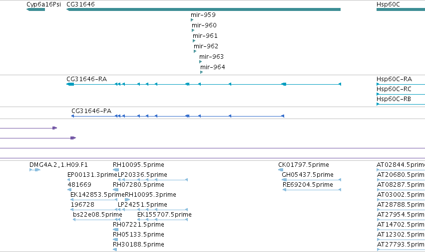Click the Hsp60C gene label
Image resolution: width=425 pixels, height=252 pixels.
pyautogui.click(x=388, y=4)
